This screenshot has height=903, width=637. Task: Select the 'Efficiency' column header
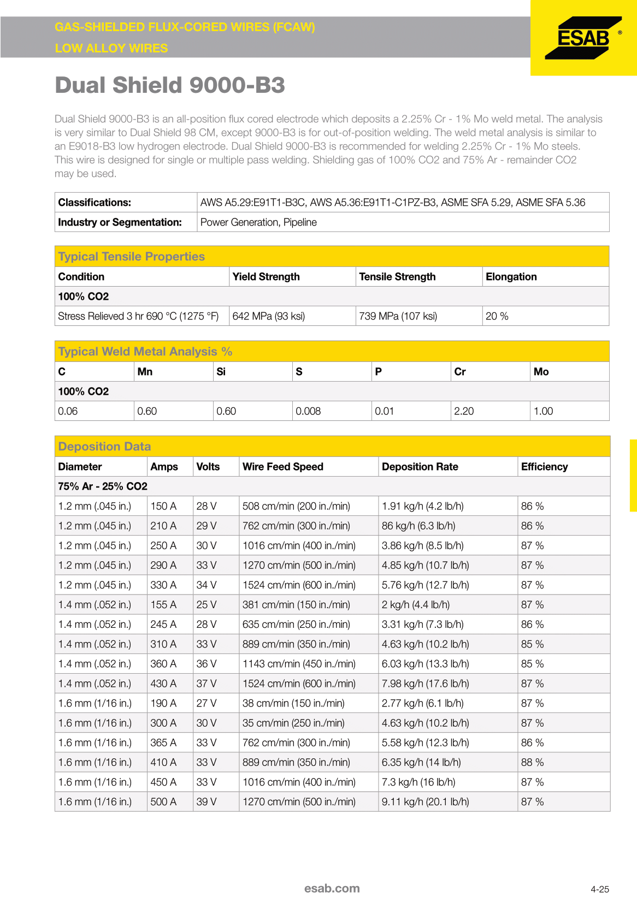coord(564,467)
